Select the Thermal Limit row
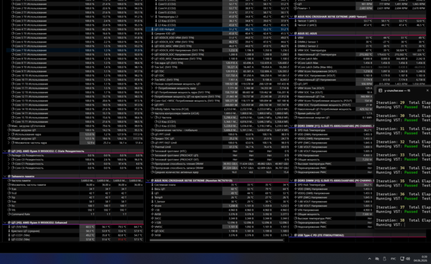 218,147
